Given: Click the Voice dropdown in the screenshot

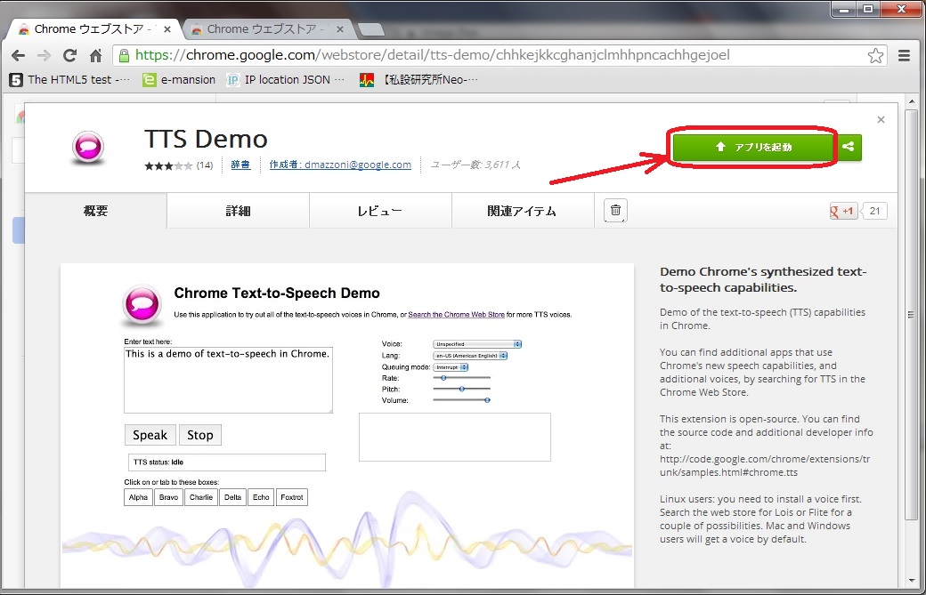Looking at the screenshot, I should [477, 344].
